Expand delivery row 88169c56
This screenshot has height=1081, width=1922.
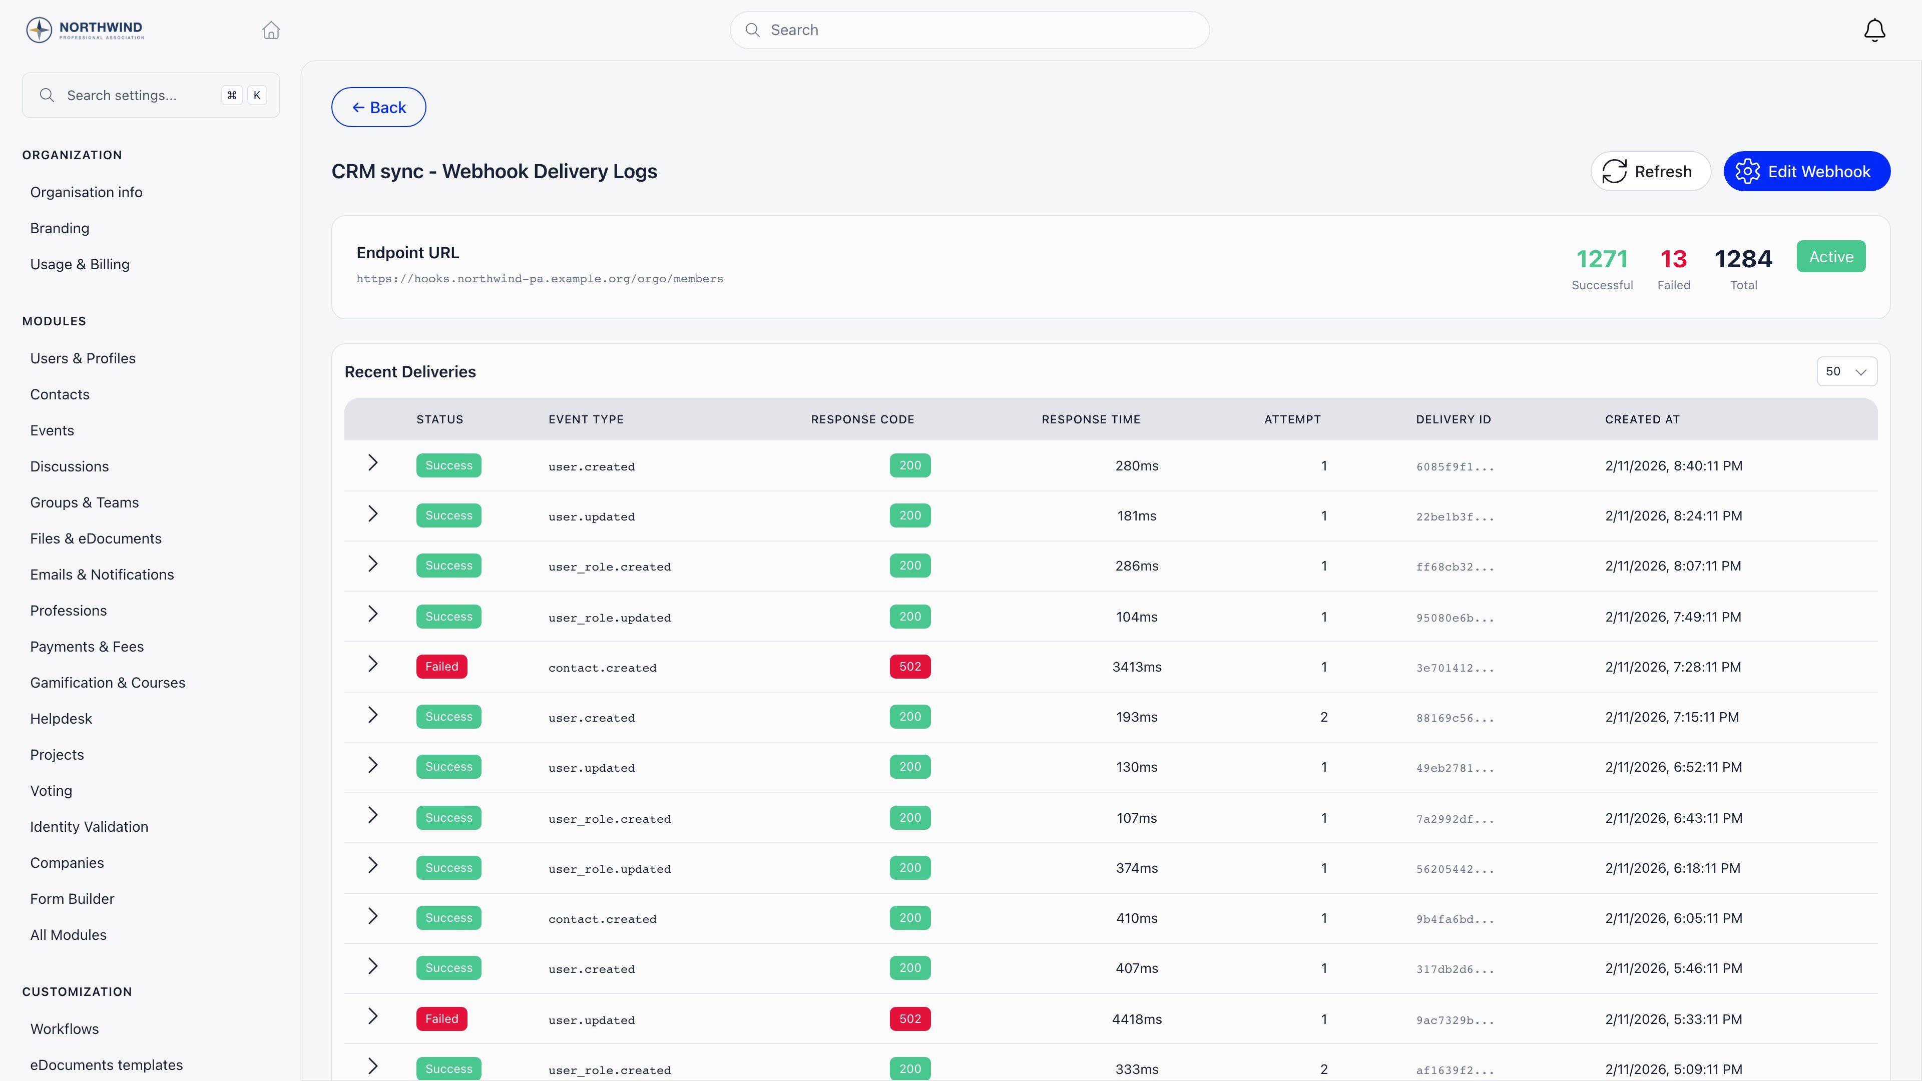coord(373,716)
